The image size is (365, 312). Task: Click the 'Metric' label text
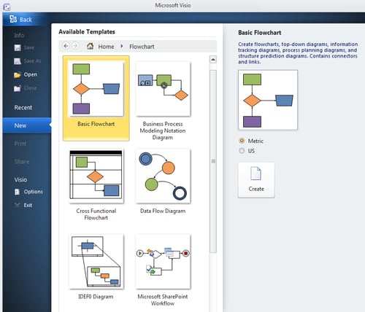click(255, 141)
